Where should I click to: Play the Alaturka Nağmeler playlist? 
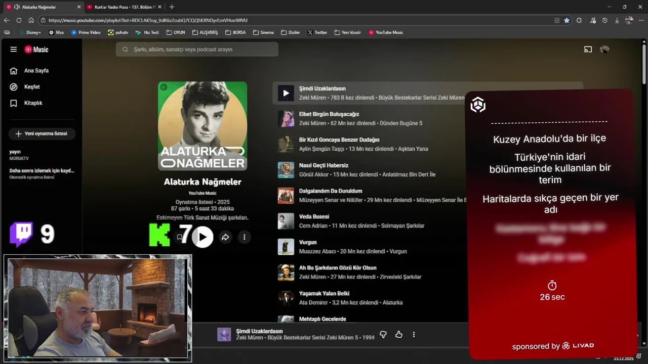click(x=202, y=237)
